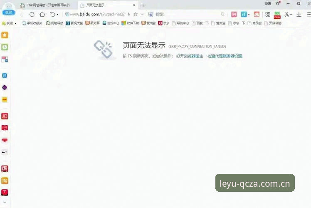This screenshot has width=311, height=208.
Task: Close the 页面无法显示 tab
Action: pyautogui.click(x=134, y=5)
